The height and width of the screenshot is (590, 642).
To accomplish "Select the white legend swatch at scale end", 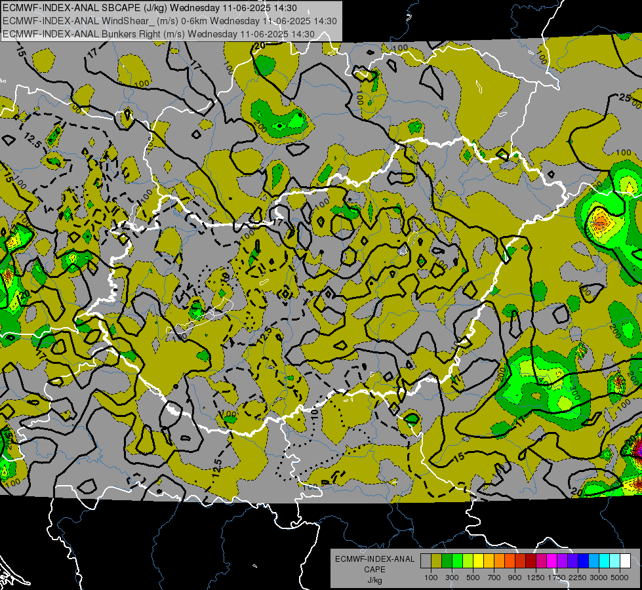I will 625,561.
